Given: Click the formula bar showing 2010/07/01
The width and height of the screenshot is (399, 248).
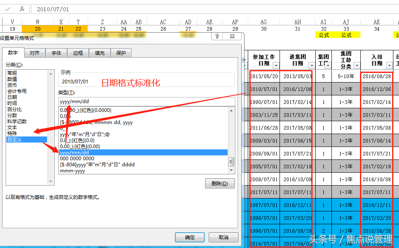Looking at the screenshot, I should point(215,9).
